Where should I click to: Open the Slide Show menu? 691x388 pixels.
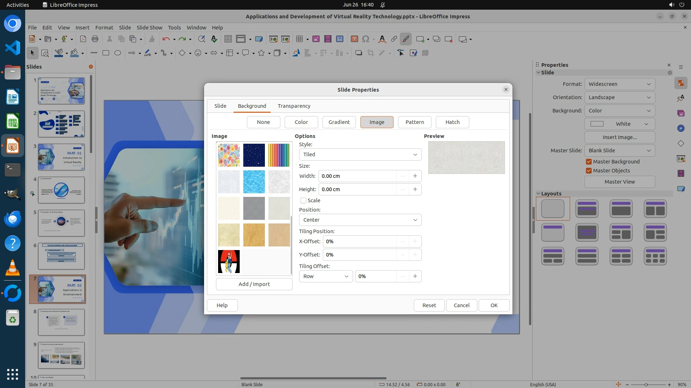[x=149, y=28]
